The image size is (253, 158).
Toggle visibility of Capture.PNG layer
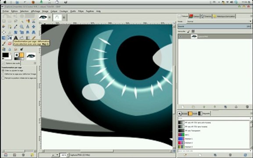180,36
